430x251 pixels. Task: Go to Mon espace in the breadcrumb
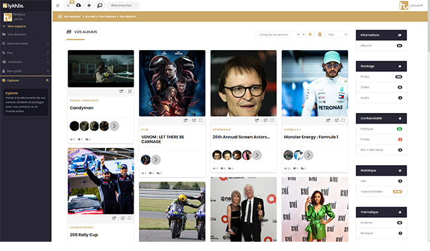[x=72, y=17]
